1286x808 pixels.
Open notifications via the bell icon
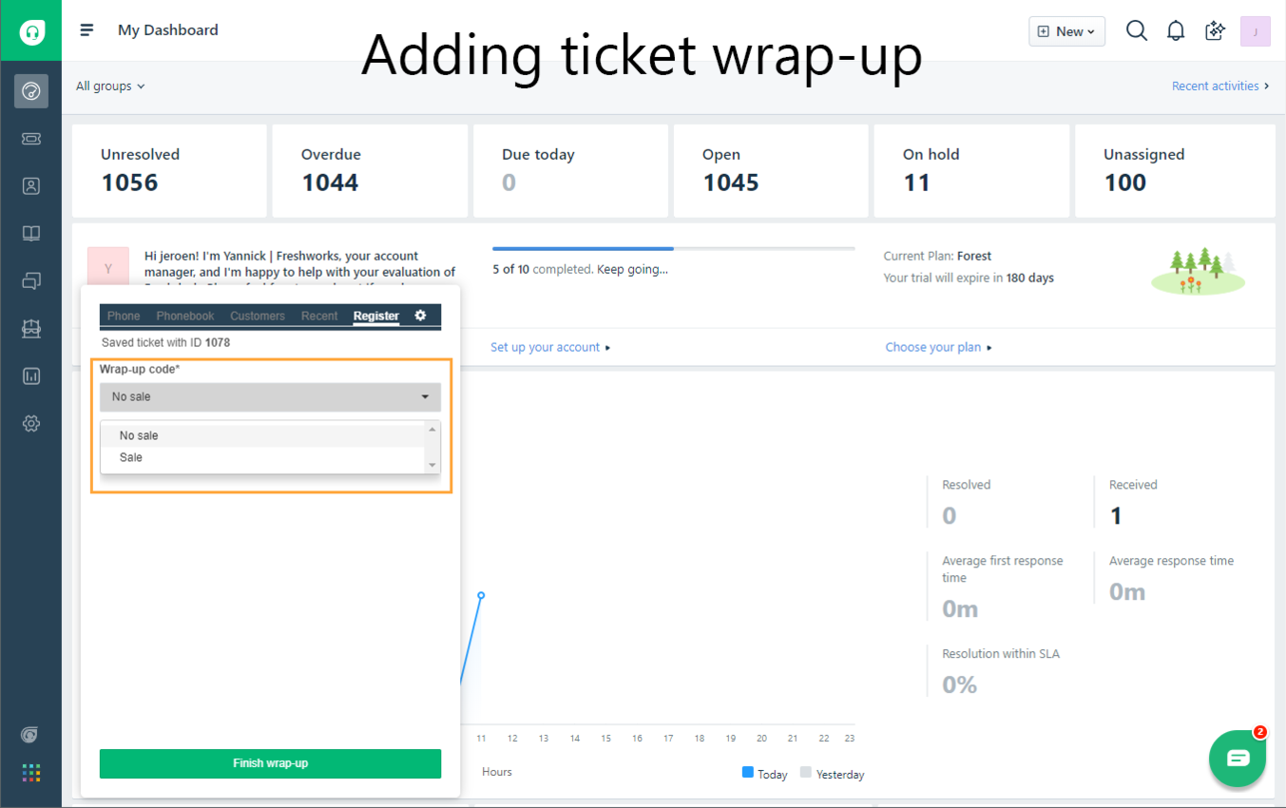pyautogui.click(x=1176, y=29)
